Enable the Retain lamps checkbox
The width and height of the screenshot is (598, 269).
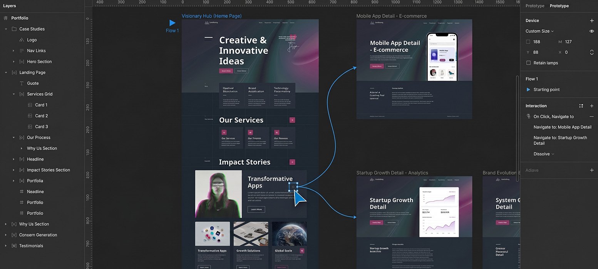pyautogui.click(x=528, y=63)
